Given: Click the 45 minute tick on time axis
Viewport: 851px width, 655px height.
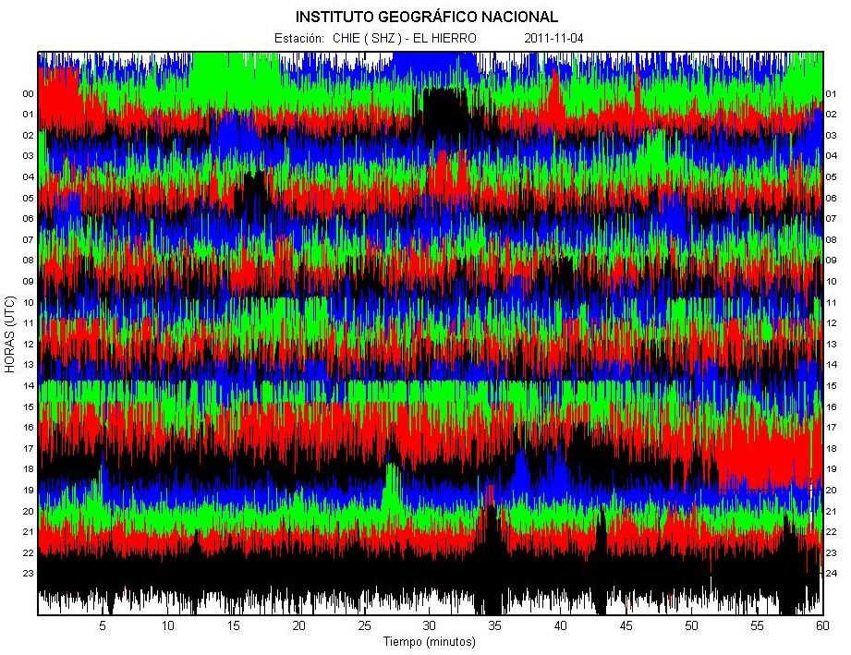Looking at the screenshot, I should [x=626, y=626].
